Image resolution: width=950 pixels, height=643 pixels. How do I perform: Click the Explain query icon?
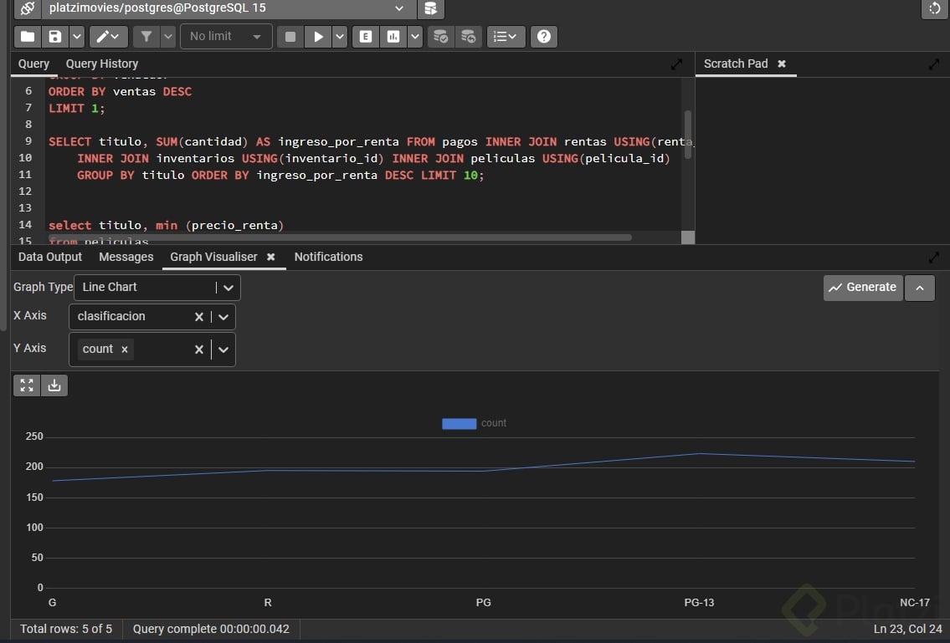tap(365, 37)
